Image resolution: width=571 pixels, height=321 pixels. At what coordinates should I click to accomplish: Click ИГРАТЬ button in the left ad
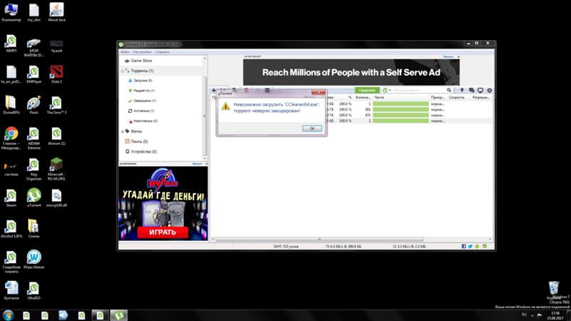coord(163,233)
